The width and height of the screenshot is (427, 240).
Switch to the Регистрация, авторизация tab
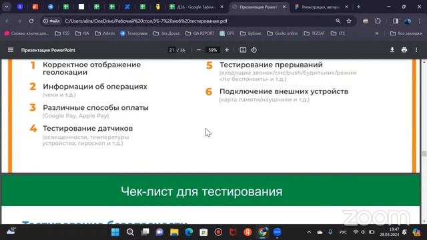(x=321, y=7)
